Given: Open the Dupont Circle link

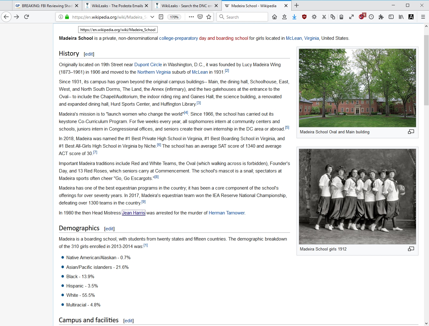Looking at the screenshot, I should [148, 65].
